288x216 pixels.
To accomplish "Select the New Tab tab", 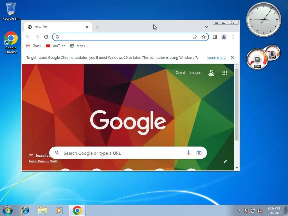I will [x=58, y=27].
